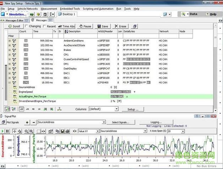223x169 pixels.
Task: Pause the signal plot with the pause icon
Action: click(x=7, y=131)
